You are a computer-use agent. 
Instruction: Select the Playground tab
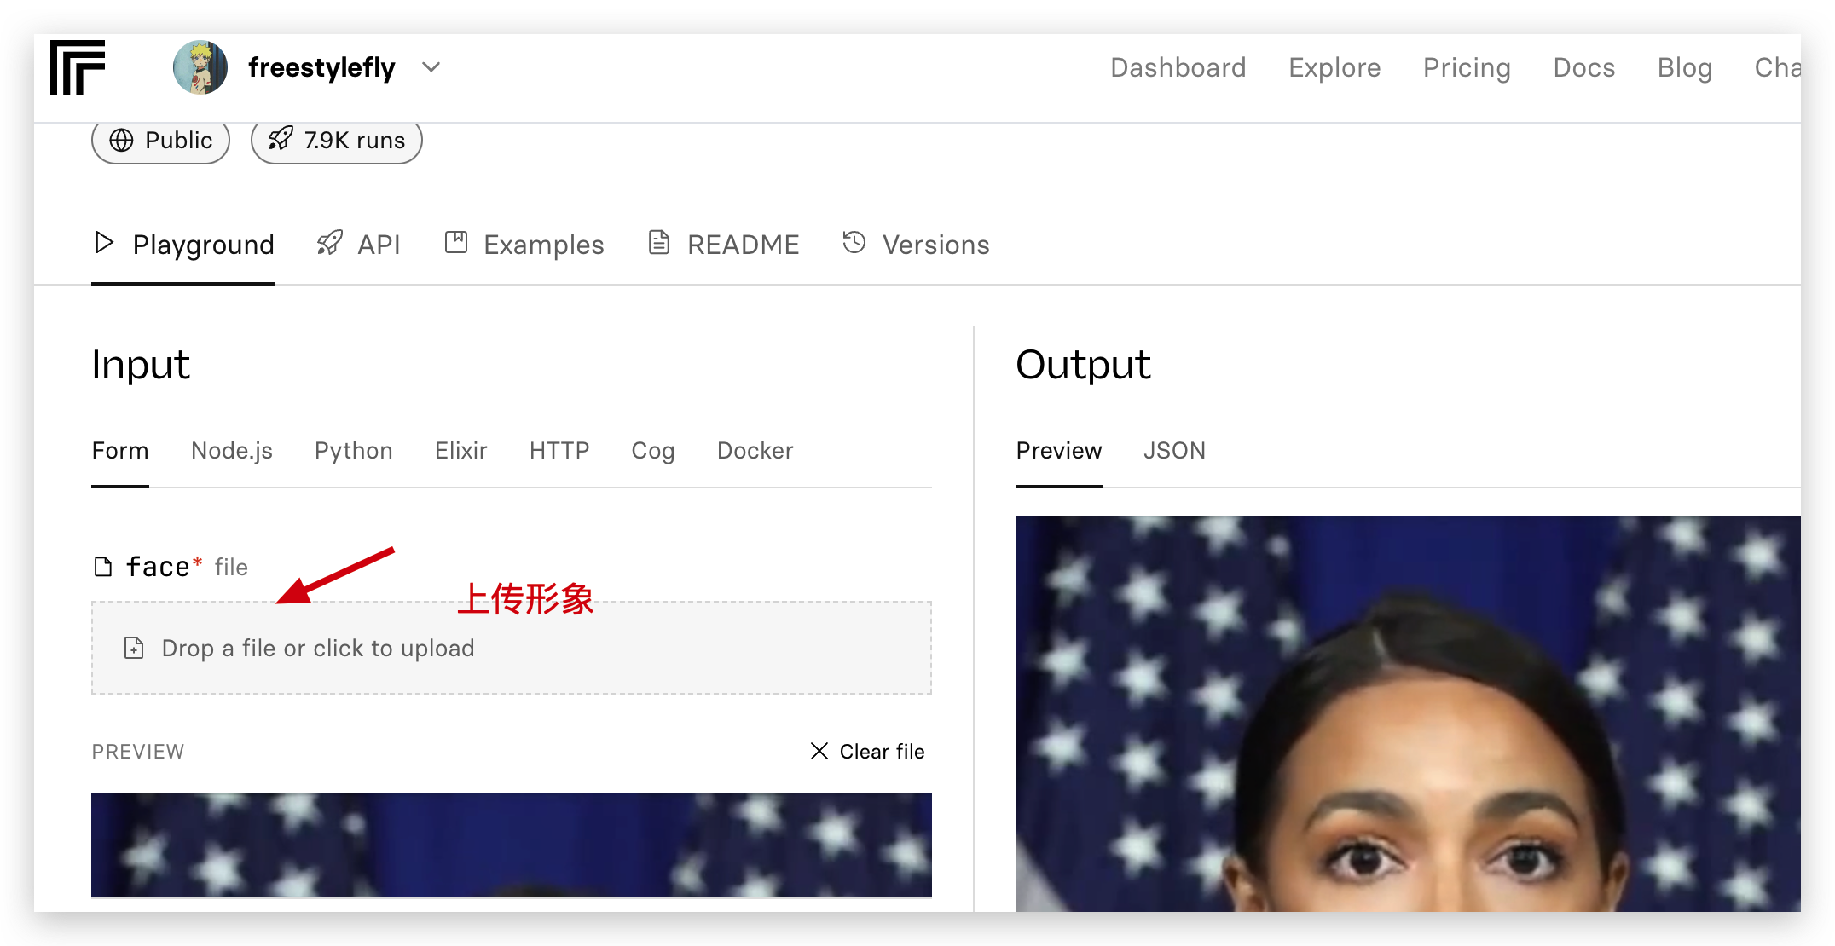click(183, 245)
